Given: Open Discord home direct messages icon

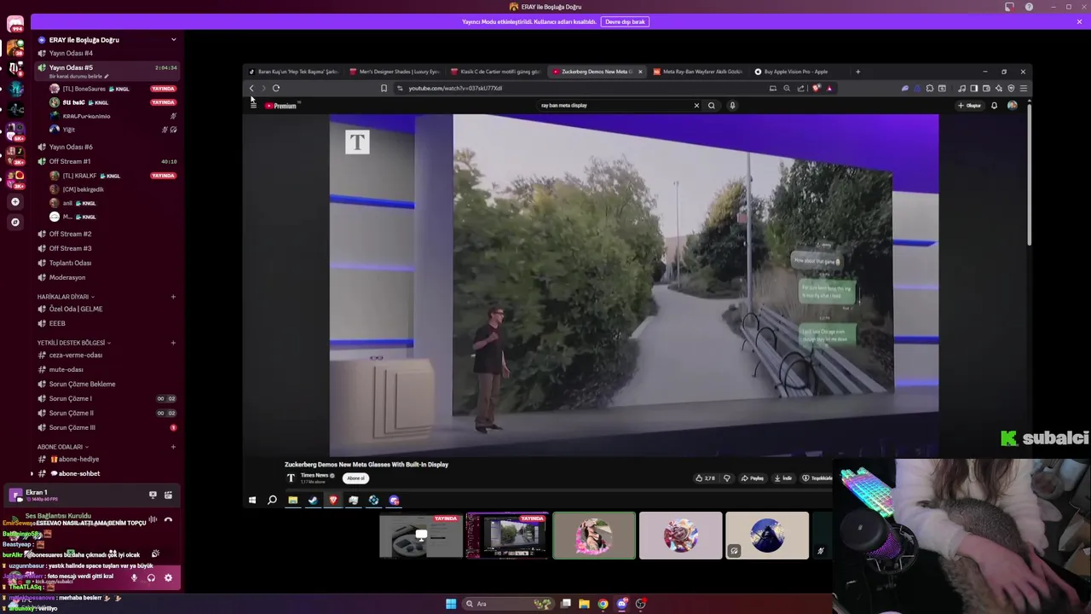Looking at the screenshot, I should coord(15,24).
